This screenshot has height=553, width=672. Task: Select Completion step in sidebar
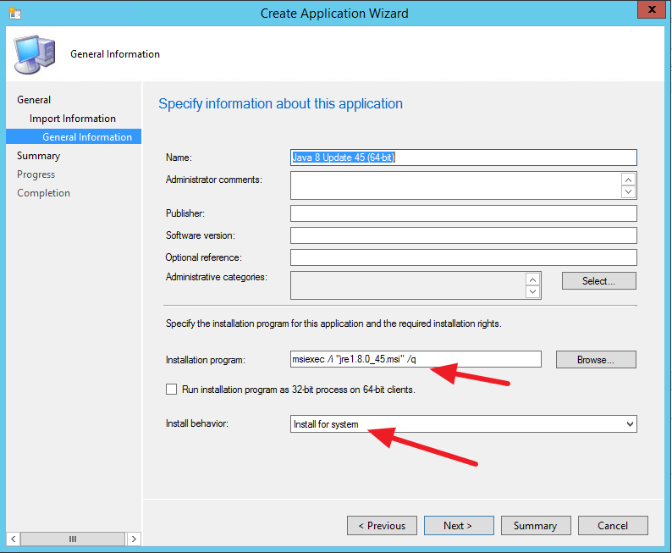43,193
